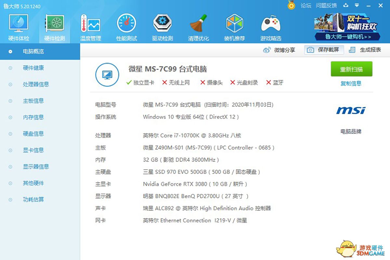This screenshot has height=260, width=390.
Task: Click the 保存截屏 save screenshot button
Action: [x=324, y=50]
